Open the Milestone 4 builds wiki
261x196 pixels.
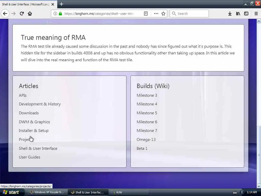[147, 104]
